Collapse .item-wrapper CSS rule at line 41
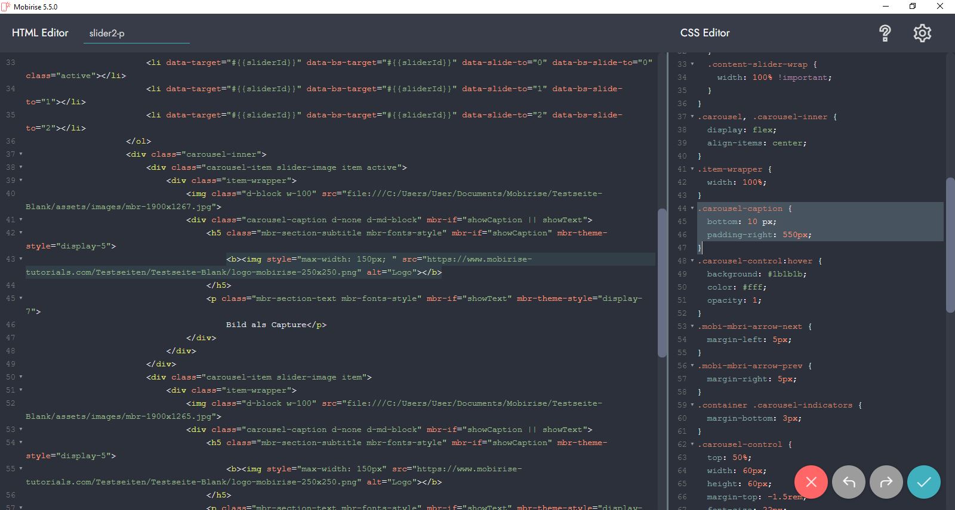The height and width of the screenshot is (510, 955). pyautogui.click(x=692, y=169)
